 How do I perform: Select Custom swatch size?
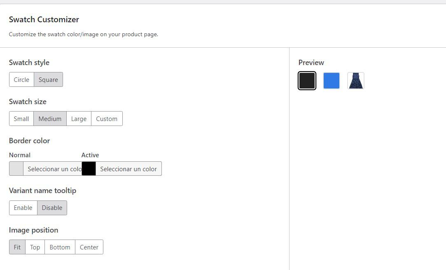(107, 119)
